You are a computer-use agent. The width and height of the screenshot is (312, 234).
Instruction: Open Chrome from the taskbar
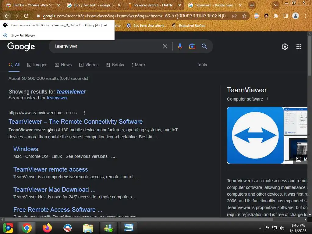click(x=27, y=228)
